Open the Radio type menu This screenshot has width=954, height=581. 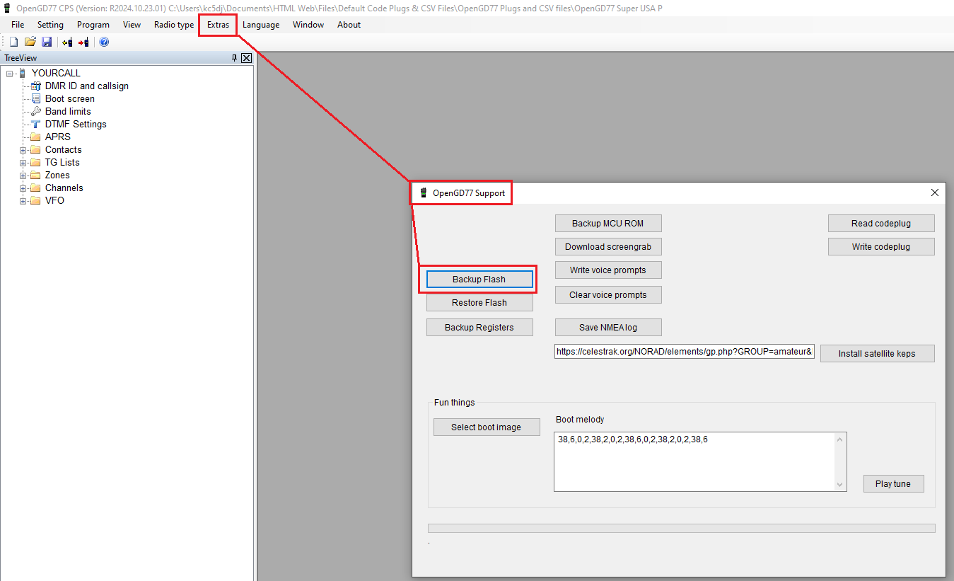(x=174, y=25)
